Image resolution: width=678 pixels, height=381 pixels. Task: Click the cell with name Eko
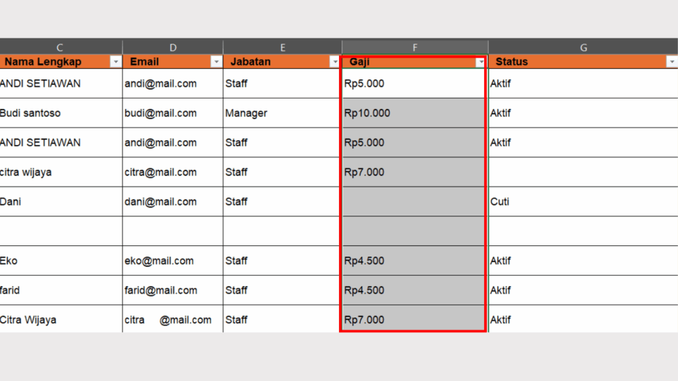click(x=60, y=261)
